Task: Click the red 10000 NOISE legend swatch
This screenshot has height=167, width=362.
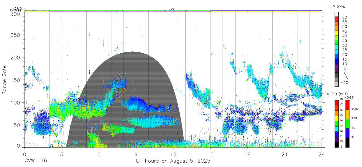Action: point(347,105)
